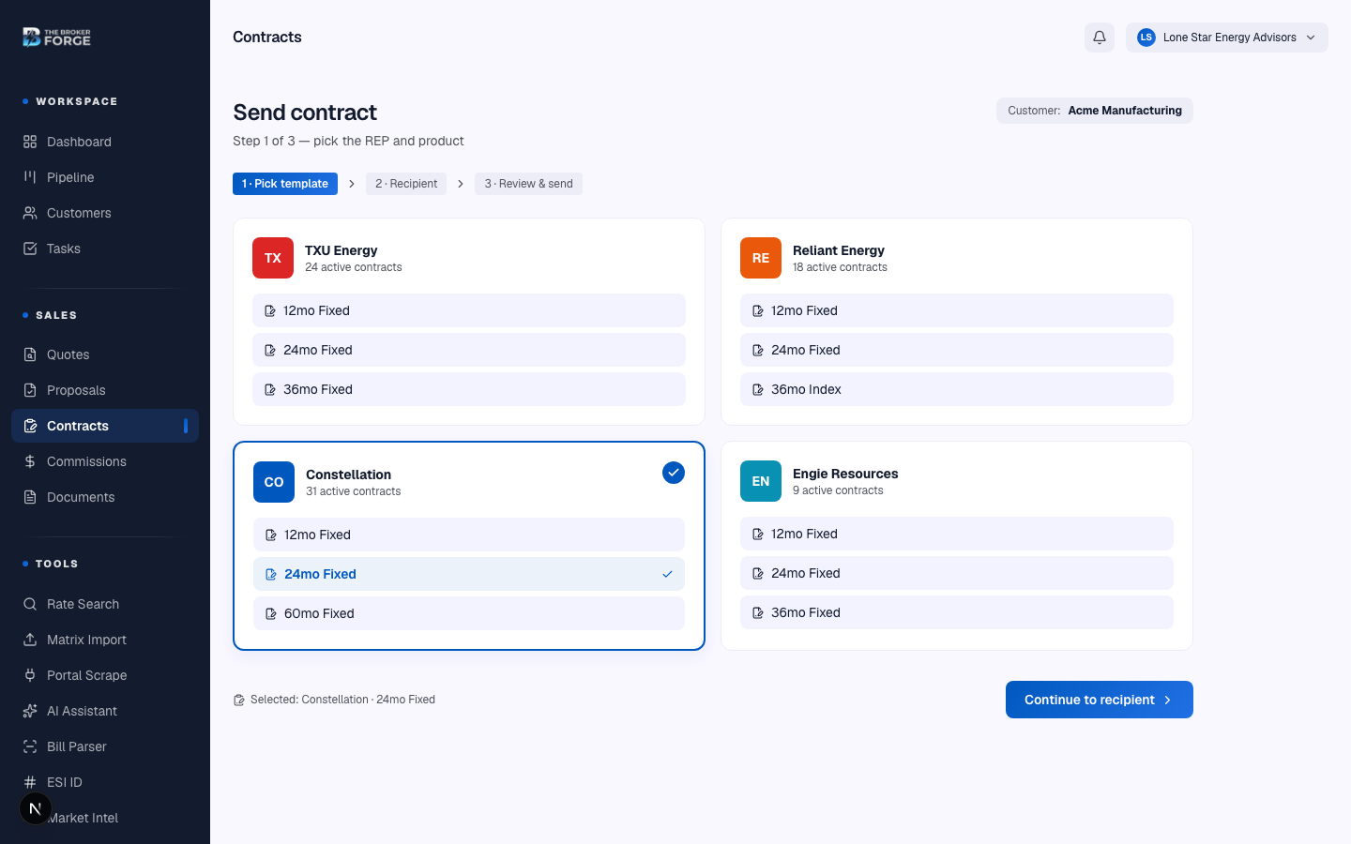
Task: Click the Dashboard grid icon in sidebar
Action: point(30,142)
